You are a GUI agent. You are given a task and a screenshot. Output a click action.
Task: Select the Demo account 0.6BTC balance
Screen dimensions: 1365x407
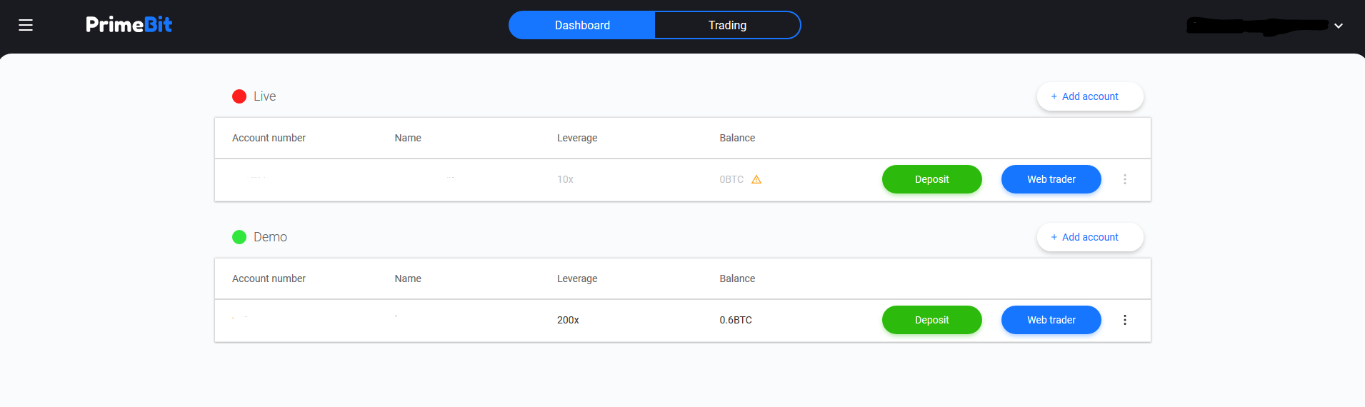coord(736,320)
